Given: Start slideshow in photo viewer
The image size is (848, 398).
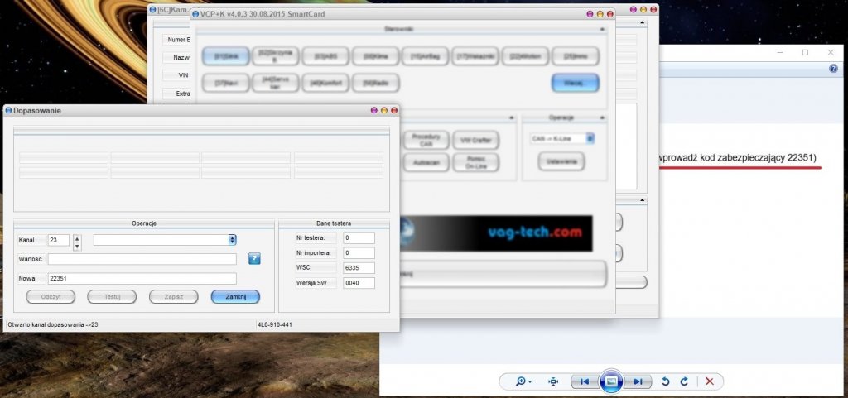Looking at the screenshot, I should click(611, 381).
